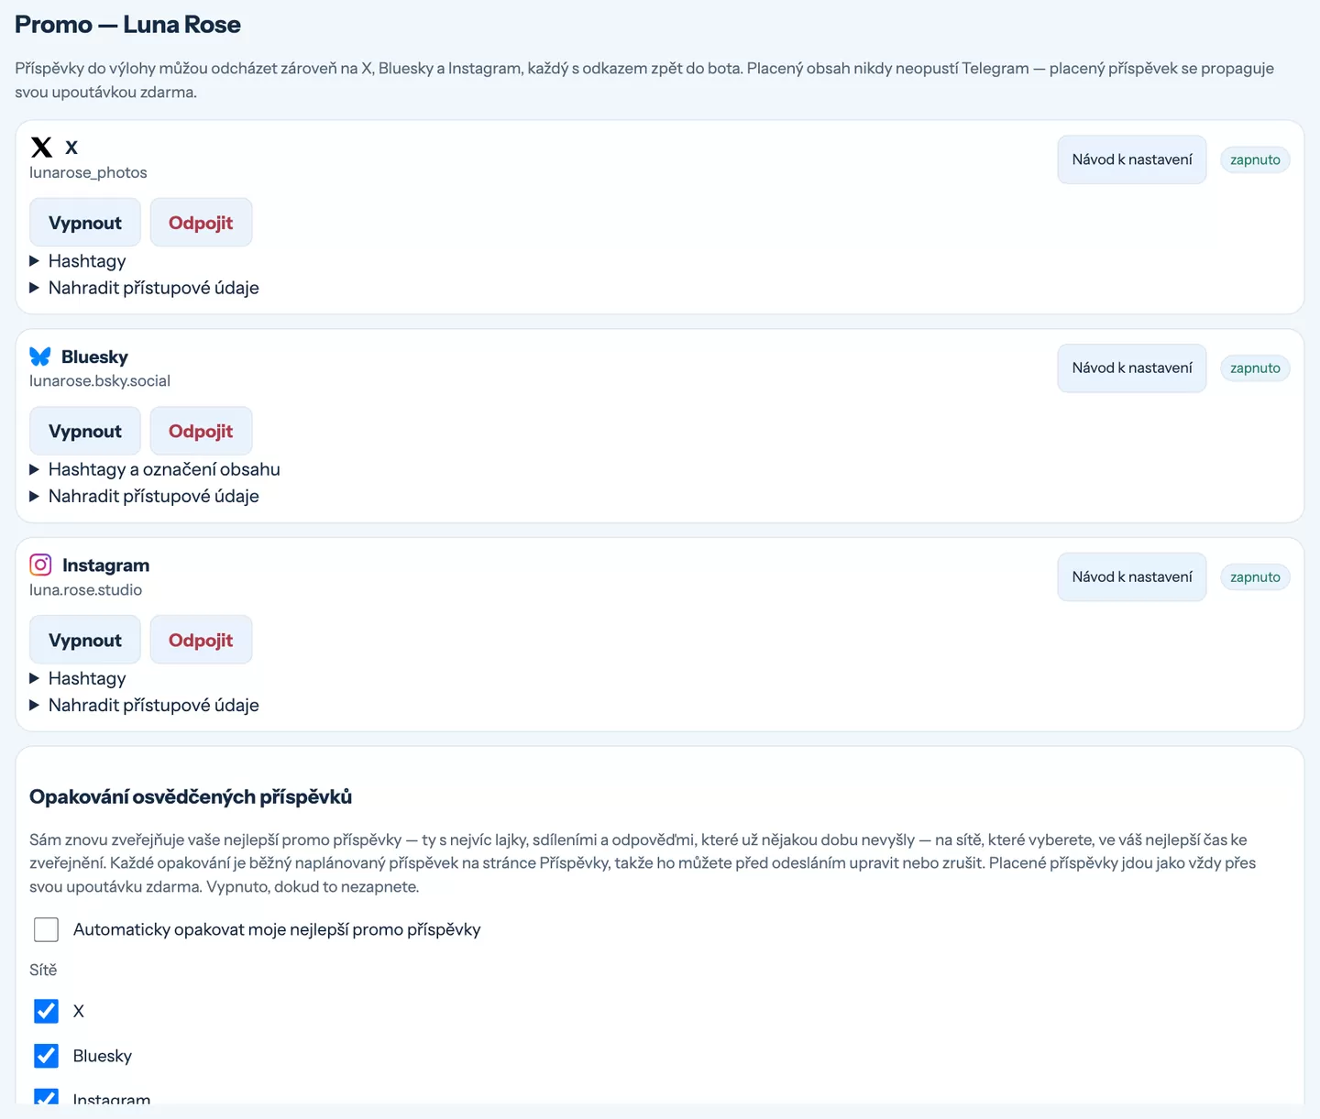Enable automatic repeating of best promo posts
Image resolution: width=1320 pixels, height=1119 pixels.
[x=46, y=929]
